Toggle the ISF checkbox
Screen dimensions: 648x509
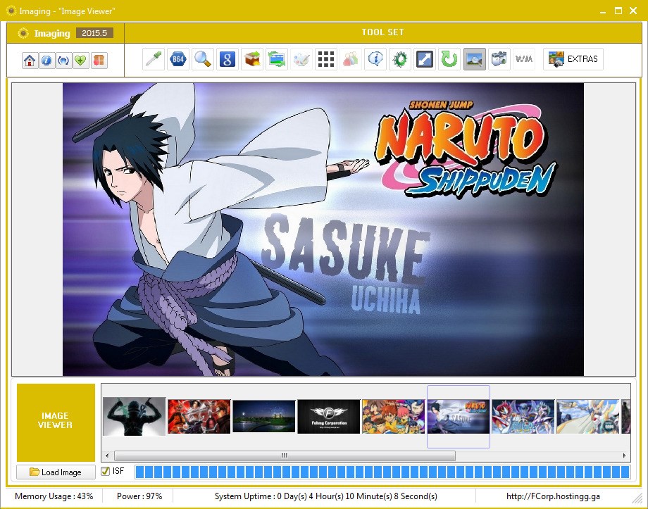(x=106, y=471)
